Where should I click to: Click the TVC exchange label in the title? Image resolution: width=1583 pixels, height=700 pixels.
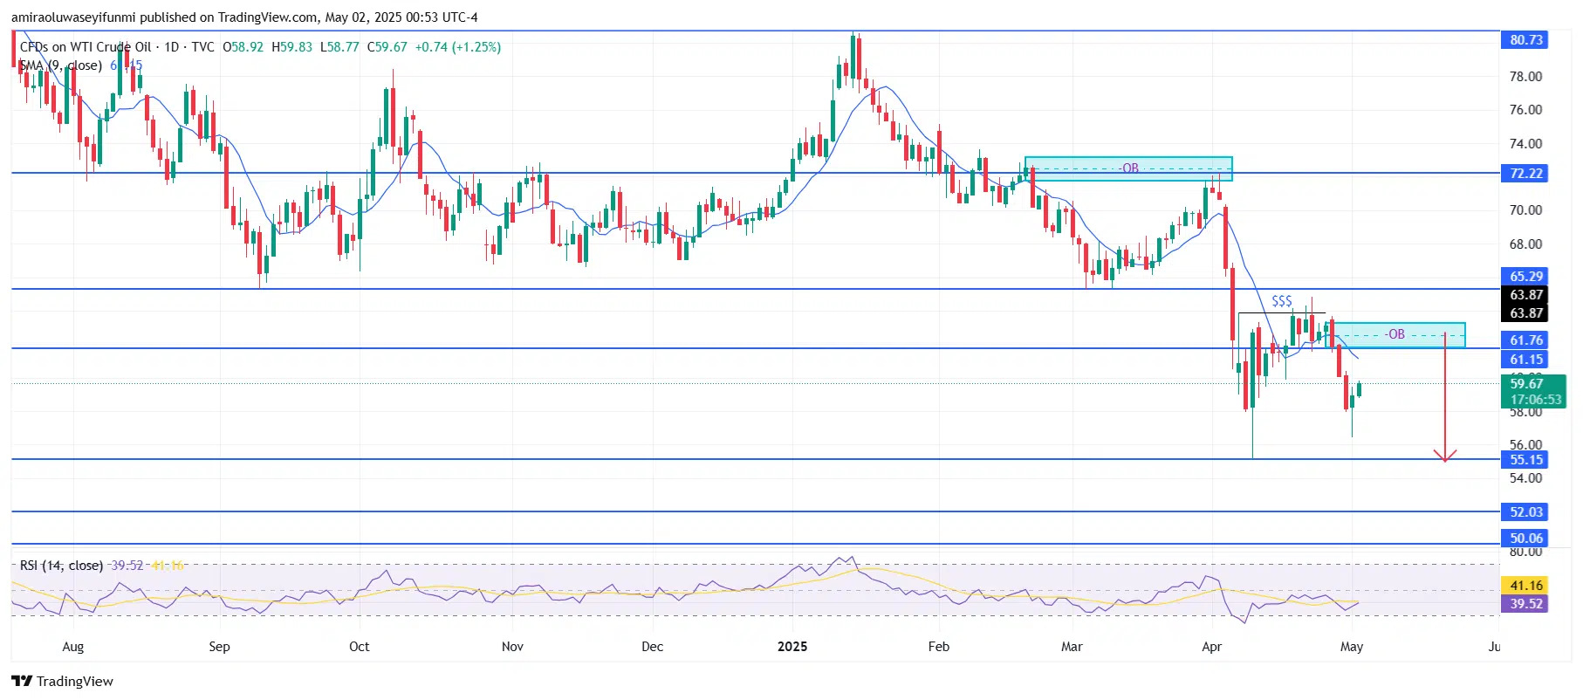tap(202, 47)
